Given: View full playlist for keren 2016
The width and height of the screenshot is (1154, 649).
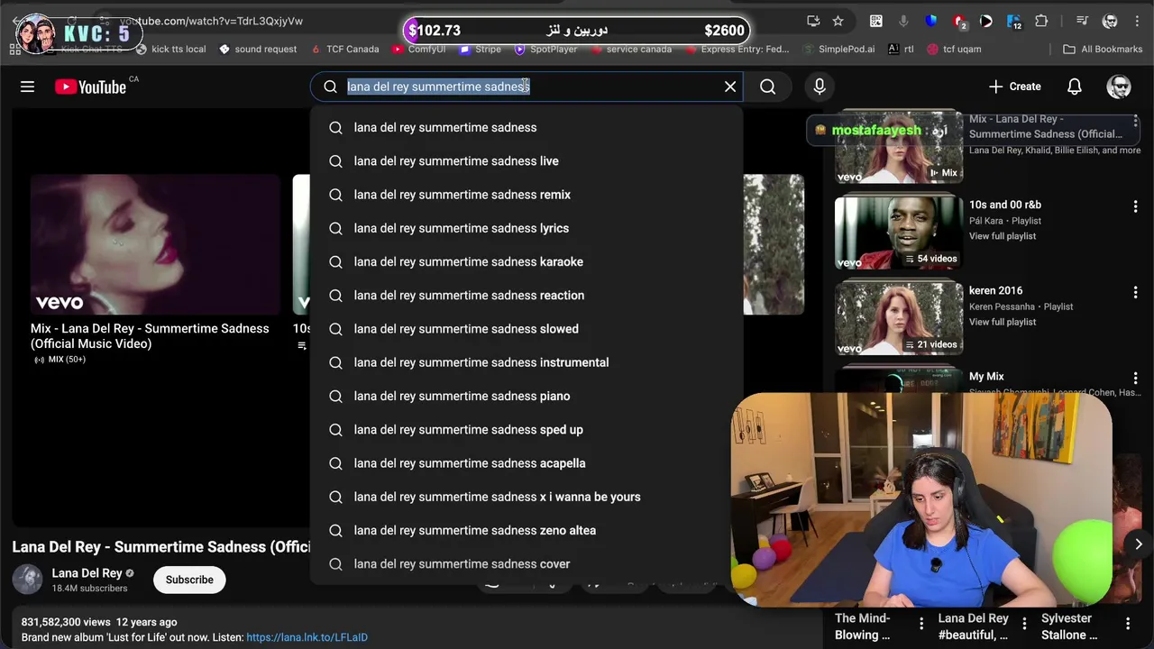Looking at the screenshot, I should [x=1003, y=322].
